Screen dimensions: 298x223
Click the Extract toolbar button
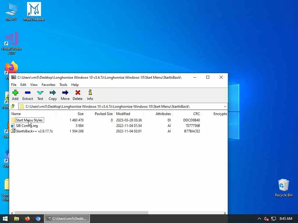(28, 95)
